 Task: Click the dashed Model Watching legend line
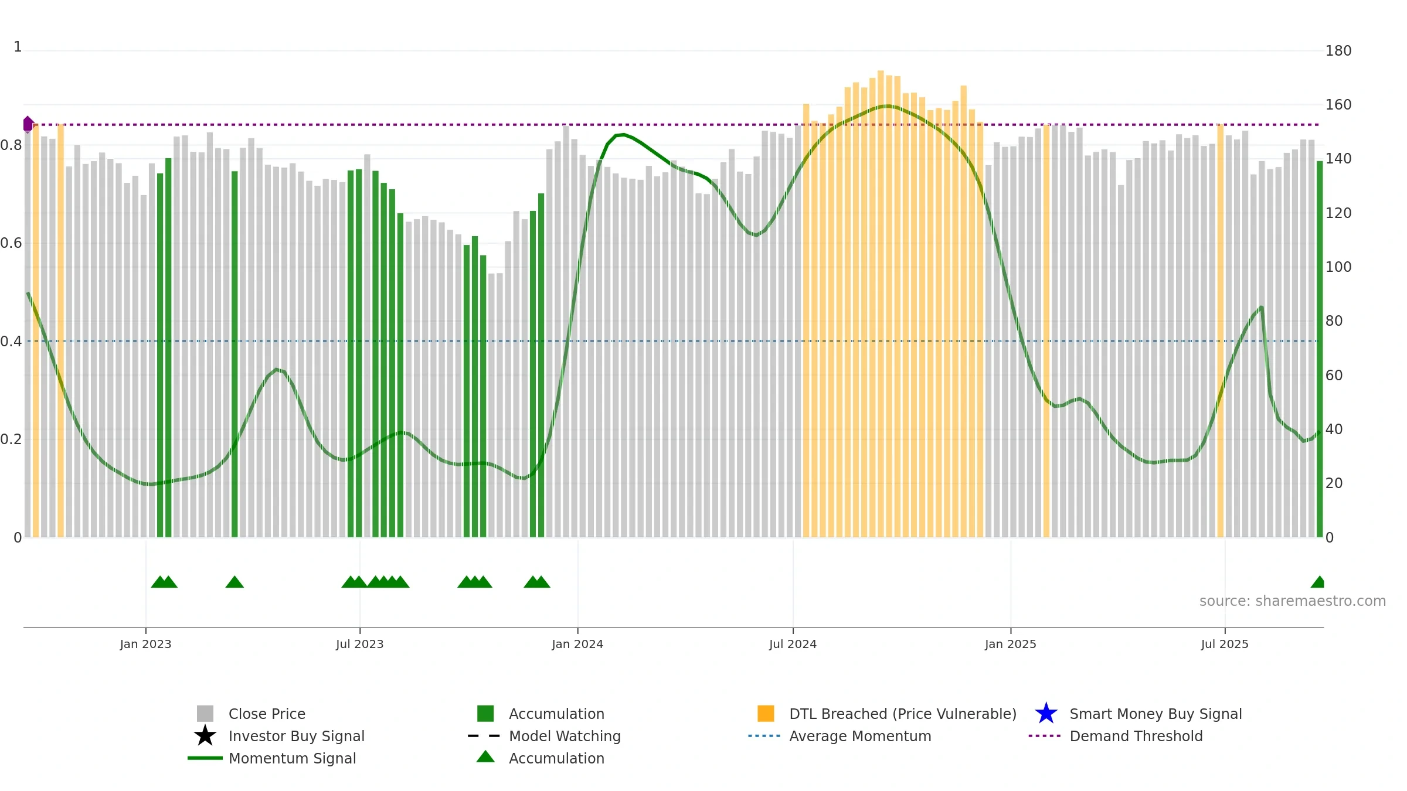484,736
